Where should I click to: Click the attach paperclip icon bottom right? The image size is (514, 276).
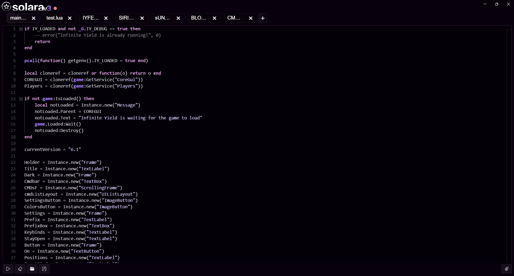pyautogui.click(x=506, y=269)
